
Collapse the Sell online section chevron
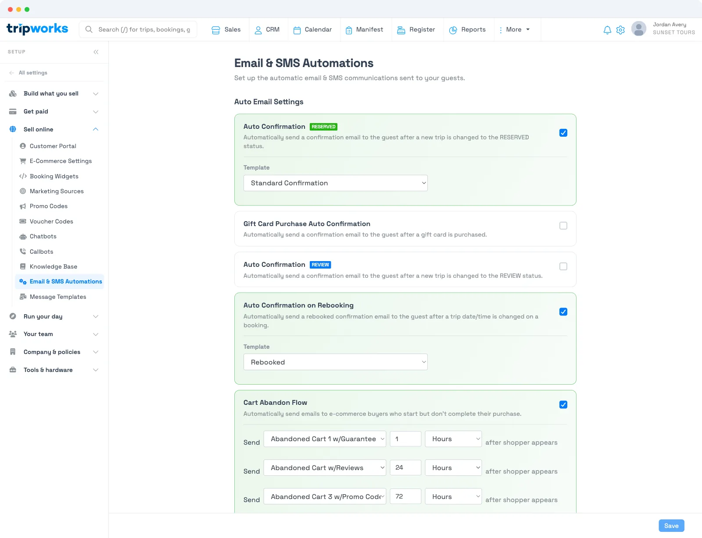click(x=96, y=129)
